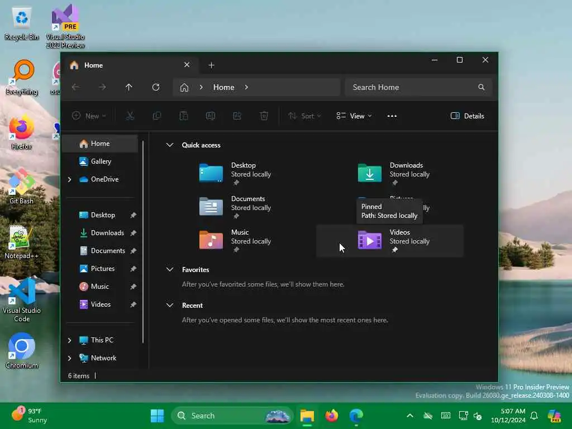Click the taskbar Search box
Image resolution: width=572 pixels, height=429 pixels.
(232, 416)
